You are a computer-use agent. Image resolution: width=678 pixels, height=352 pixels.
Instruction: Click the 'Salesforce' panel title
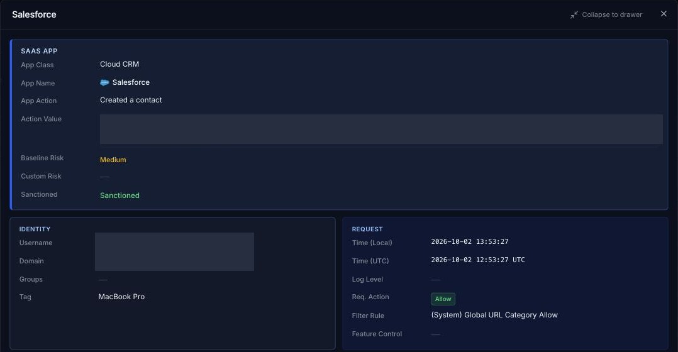pyautogui.click(x=34, y=14)
